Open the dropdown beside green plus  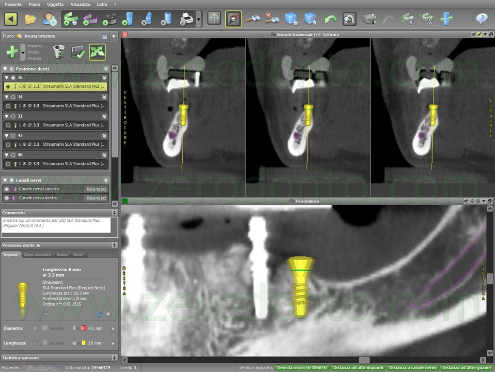pos(23,51)
